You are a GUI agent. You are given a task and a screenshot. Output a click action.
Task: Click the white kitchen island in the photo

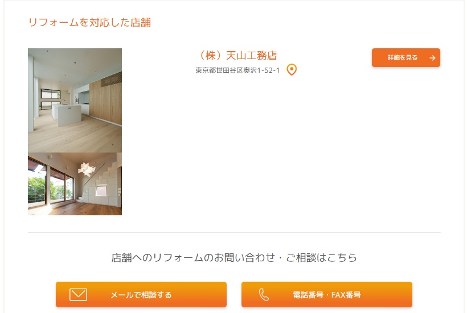(67, 114)
